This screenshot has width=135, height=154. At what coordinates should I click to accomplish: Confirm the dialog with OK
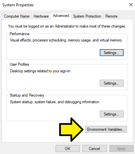click(x=67, y=149)
